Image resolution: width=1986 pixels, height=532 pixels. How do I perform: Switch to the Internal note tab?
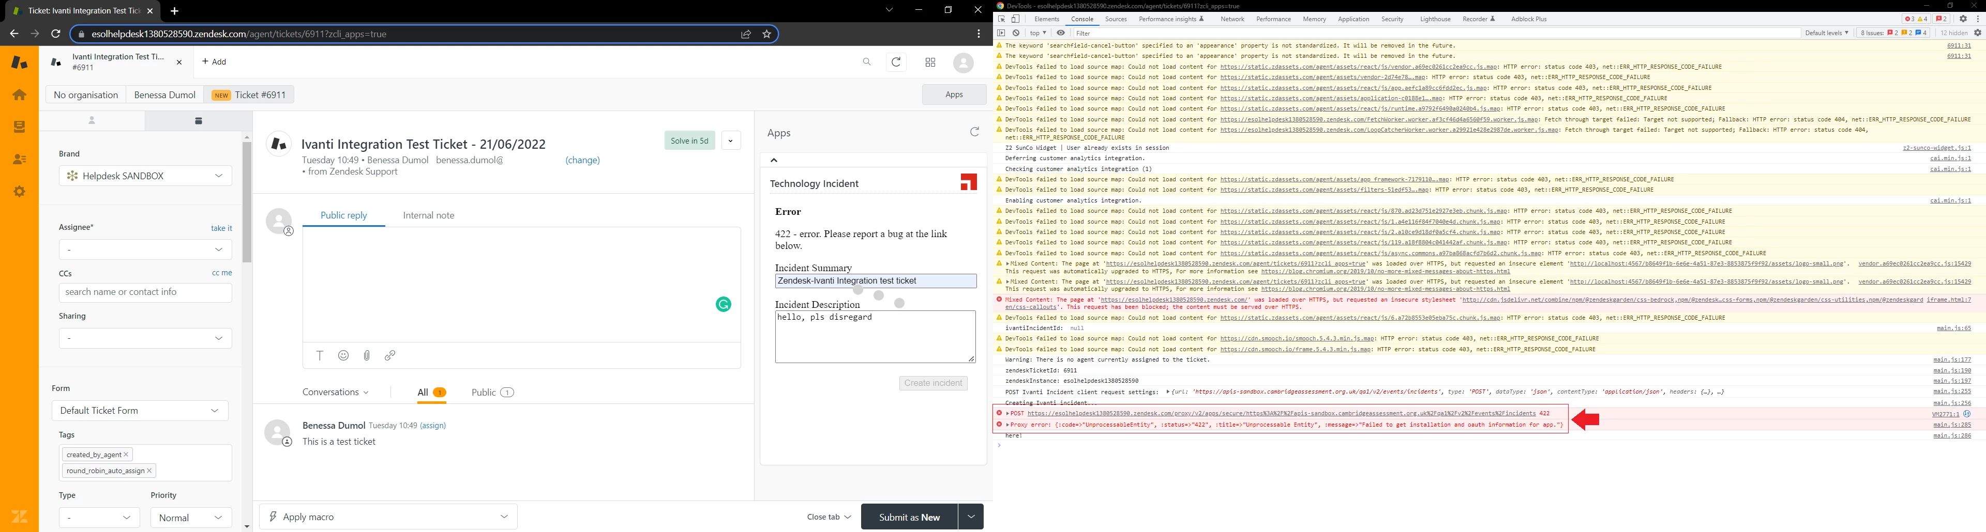[429, 215]
